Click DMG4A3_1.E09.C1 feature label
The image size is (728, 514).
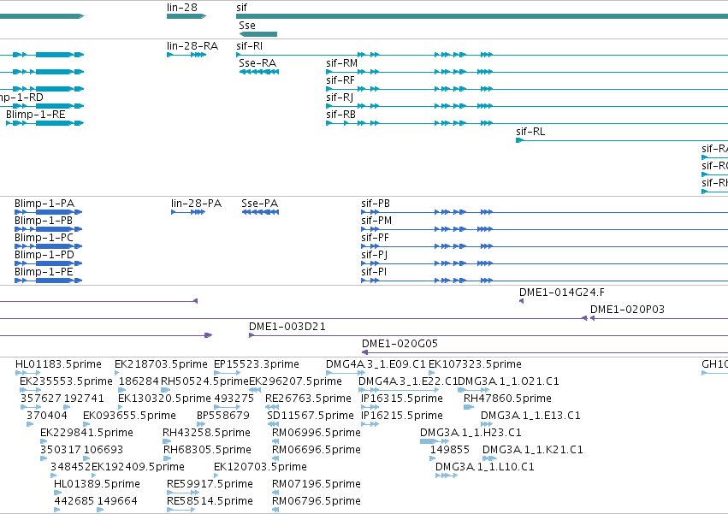[376, 364]
